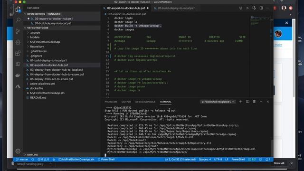Open the Extensions view
Viewport: 304px width, 171px height.
tap(18, 53)
